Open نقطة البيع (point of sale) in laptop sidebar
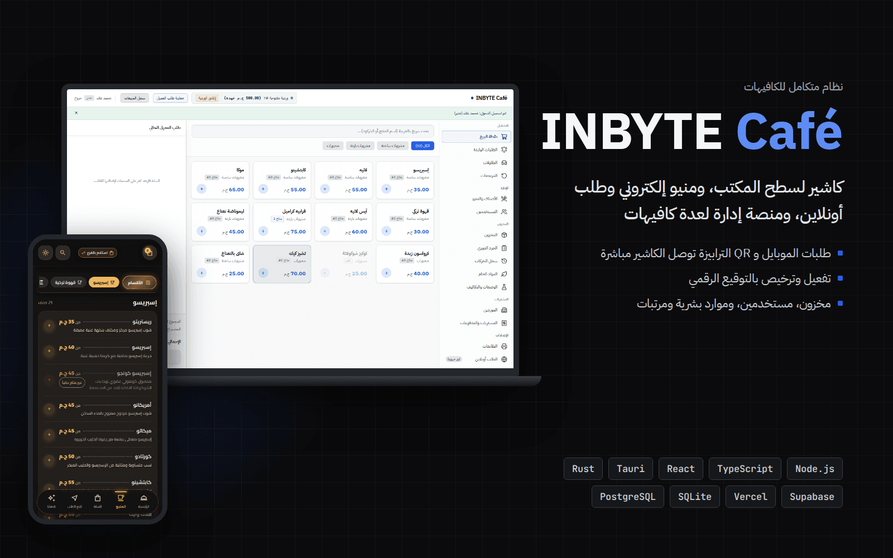This screenshot has width=893, height=558. click(x=476, y=137)
